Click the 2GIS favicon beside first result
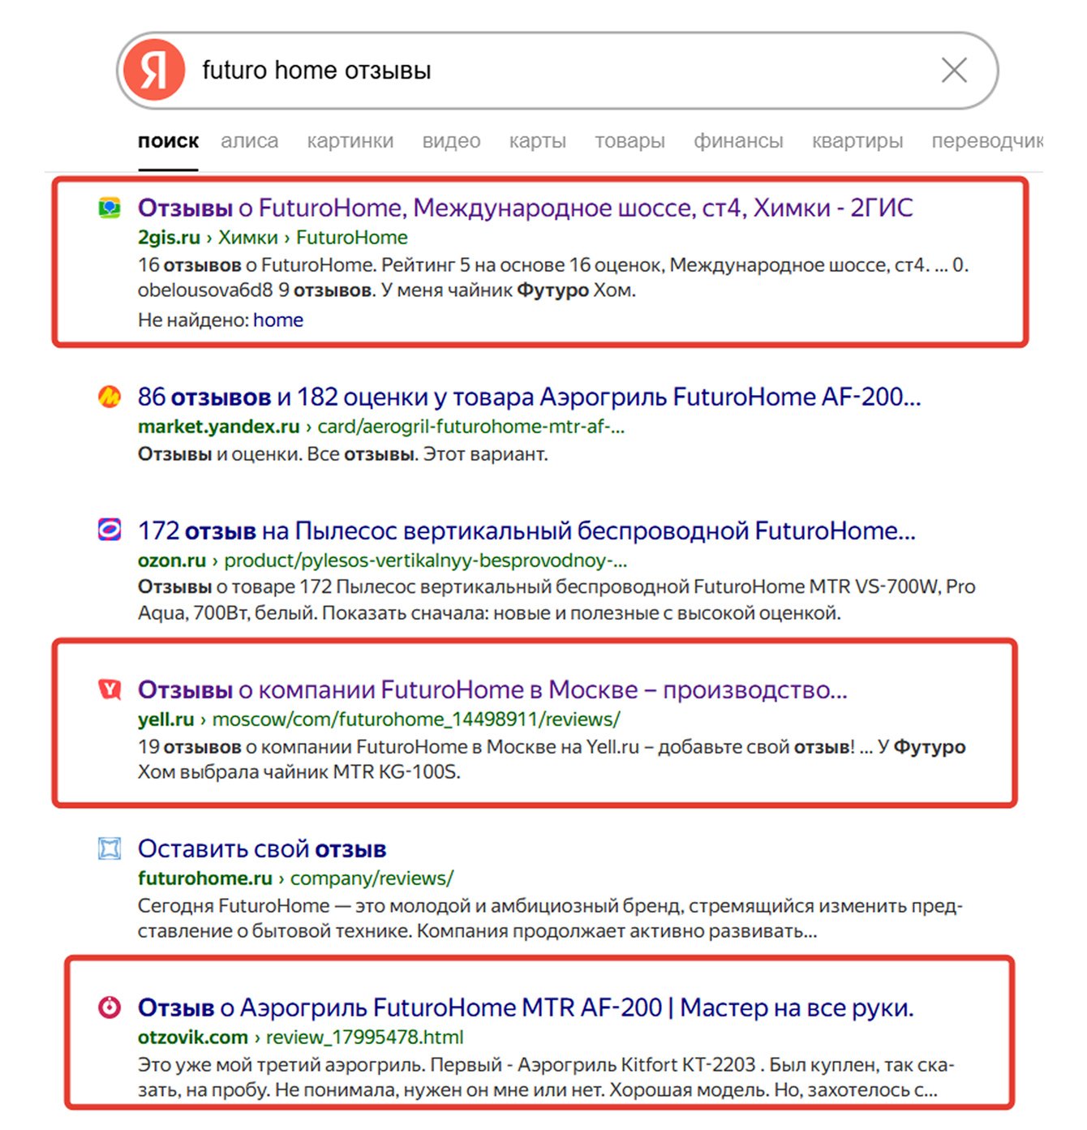 (x=110, y=208)
